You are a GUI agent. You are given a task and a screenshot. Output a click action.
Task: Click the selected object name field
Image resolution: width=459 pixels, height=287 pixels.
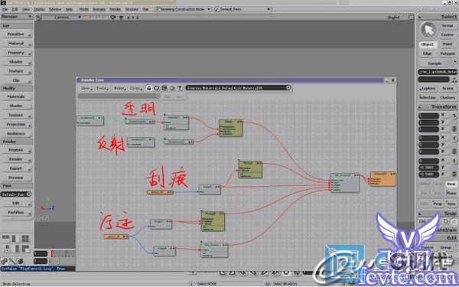coord(438,71)
